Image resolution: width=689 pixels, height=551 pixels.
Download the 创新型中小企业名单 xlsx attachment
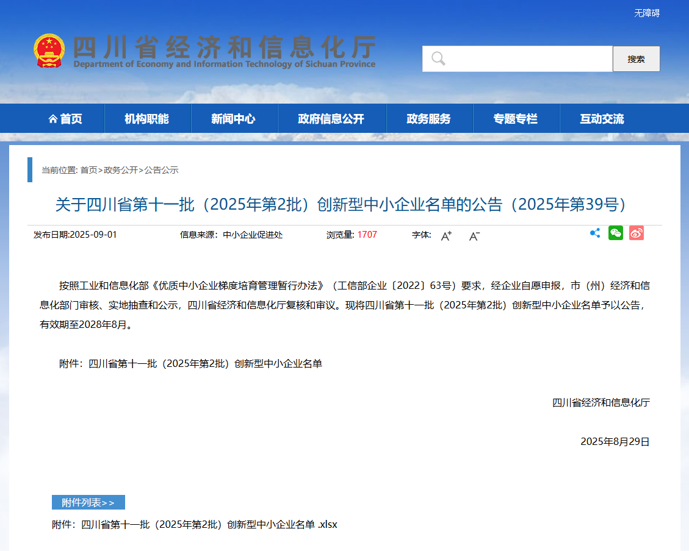[194, 524]
